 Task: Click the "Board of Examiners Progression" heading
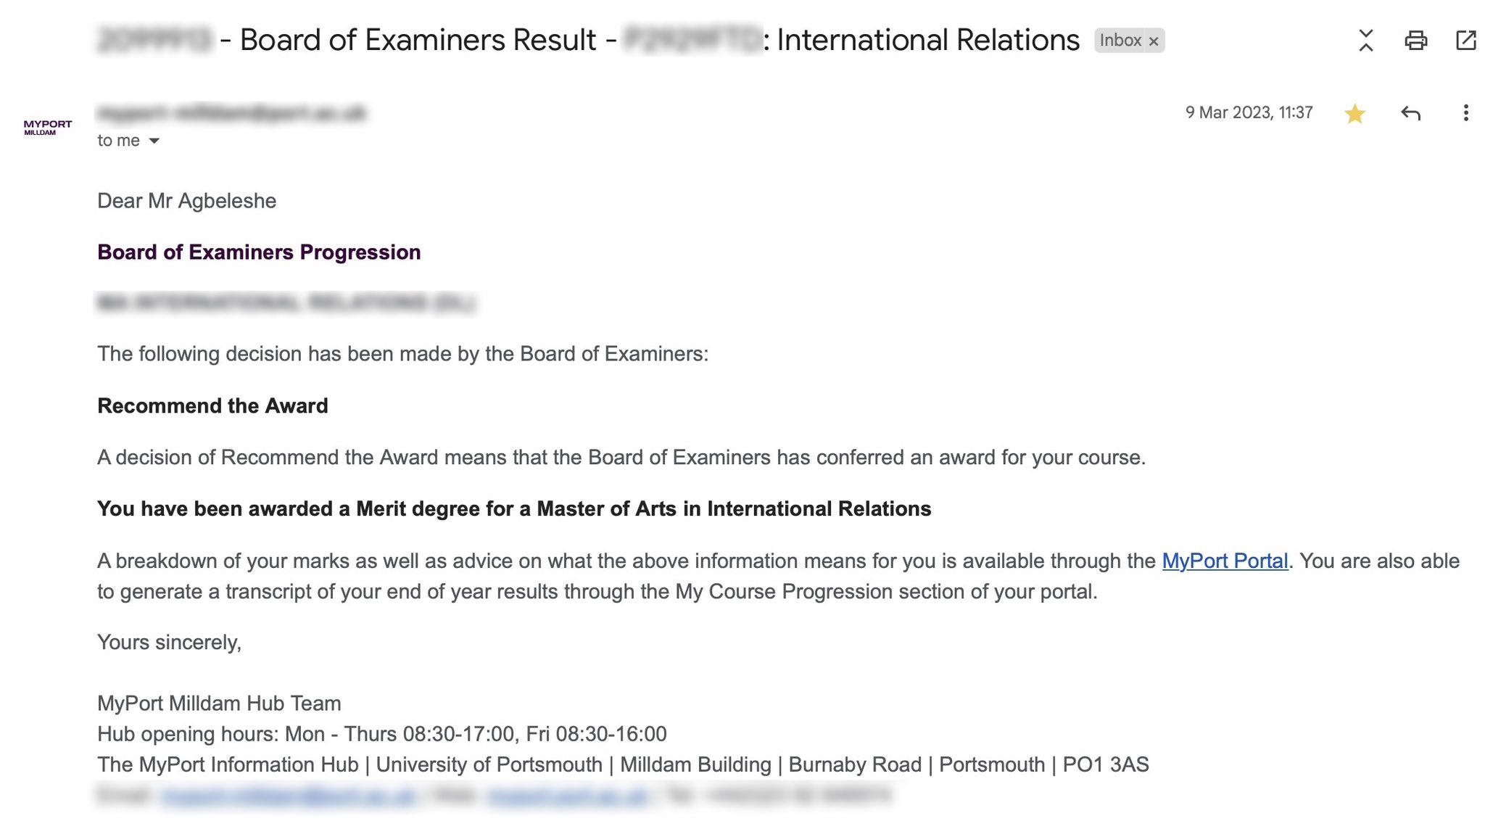259,252
